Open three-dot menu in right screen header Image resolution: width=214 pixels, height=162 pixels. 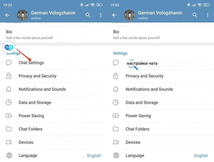click(208, 15)
